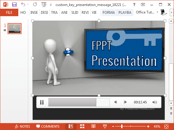The image size is (174, 130).
Task: Switch to Normal view
Action: (71, 126)
